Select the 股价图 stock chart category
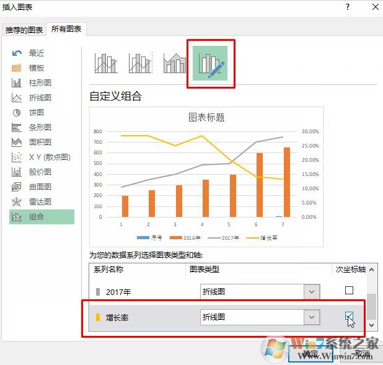This screenshot has height=365, width=383. coord(40,172)
